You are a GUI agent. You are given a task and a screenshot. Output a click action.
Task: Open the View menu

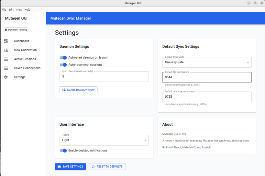click(x=19, y=10)
